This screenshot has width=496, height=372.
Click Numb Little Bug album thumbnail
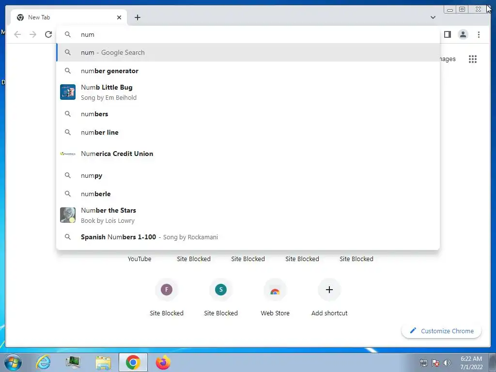click(x=68, y=92)
